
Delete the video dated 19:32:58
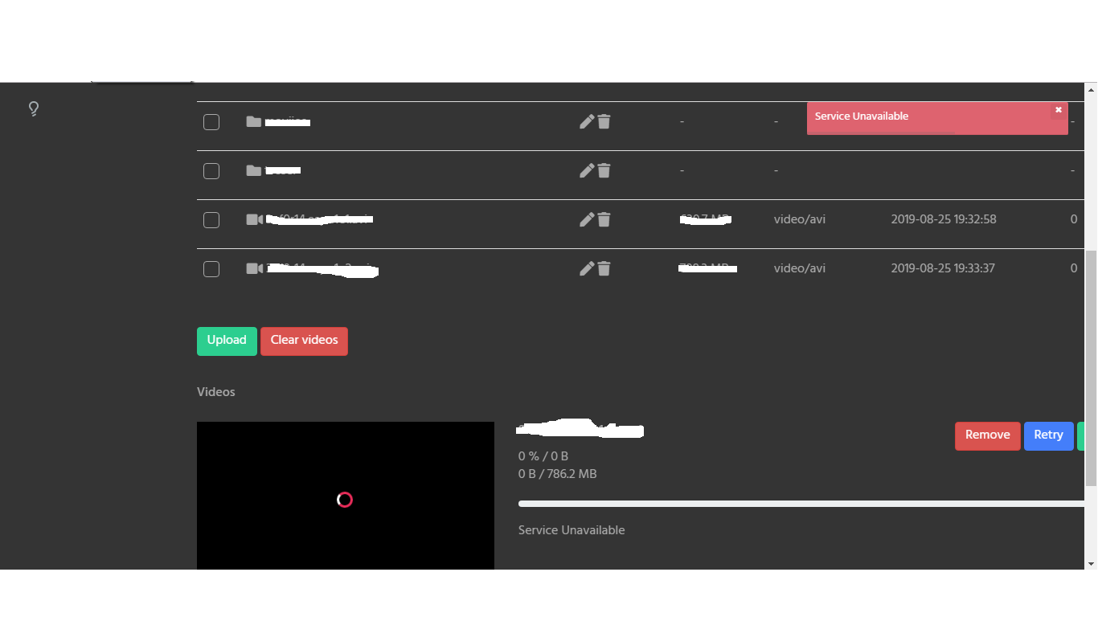(604, 219)
